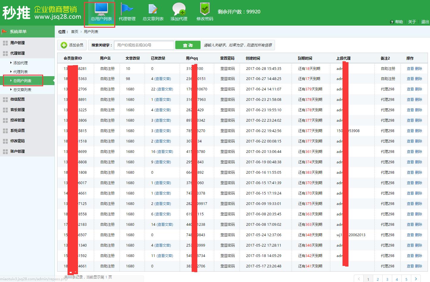Click the 2017-06-22 23:24:02 creation time cell
Viewport: 430px width, 282px height.
(x=264, y=120)
